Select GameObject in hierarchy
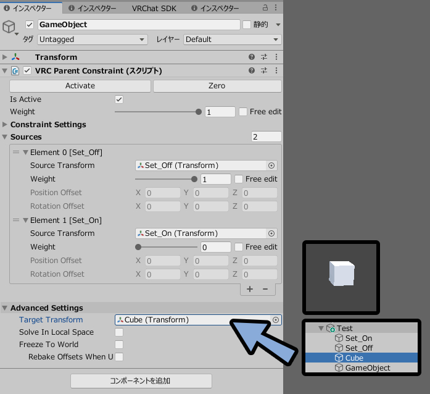 [x=362, y=367]
